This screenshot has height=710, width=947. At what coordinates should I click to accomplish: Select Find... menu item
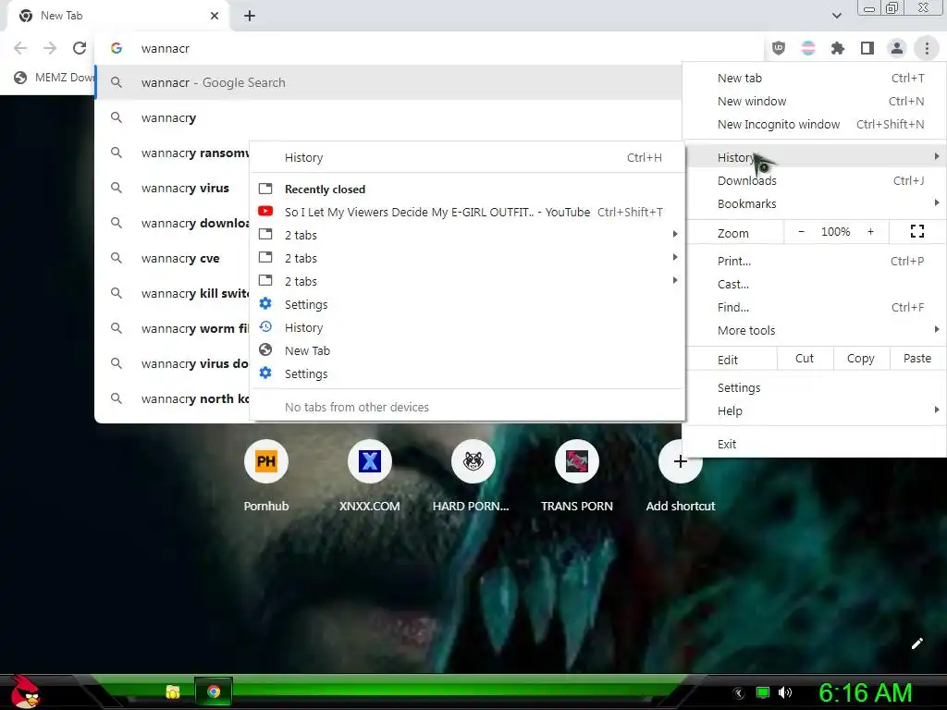click(816, 307)
